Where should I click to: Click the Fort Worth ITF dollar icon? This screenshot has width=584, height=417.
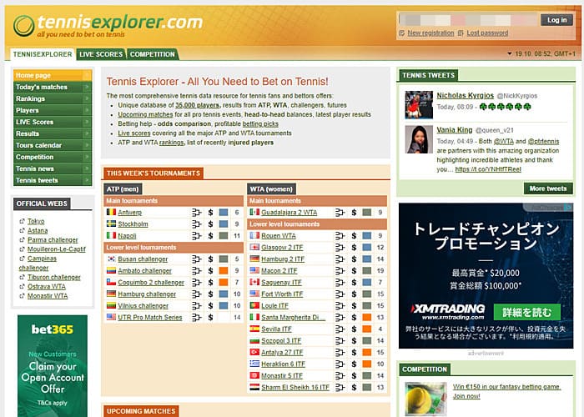(354, 294)
